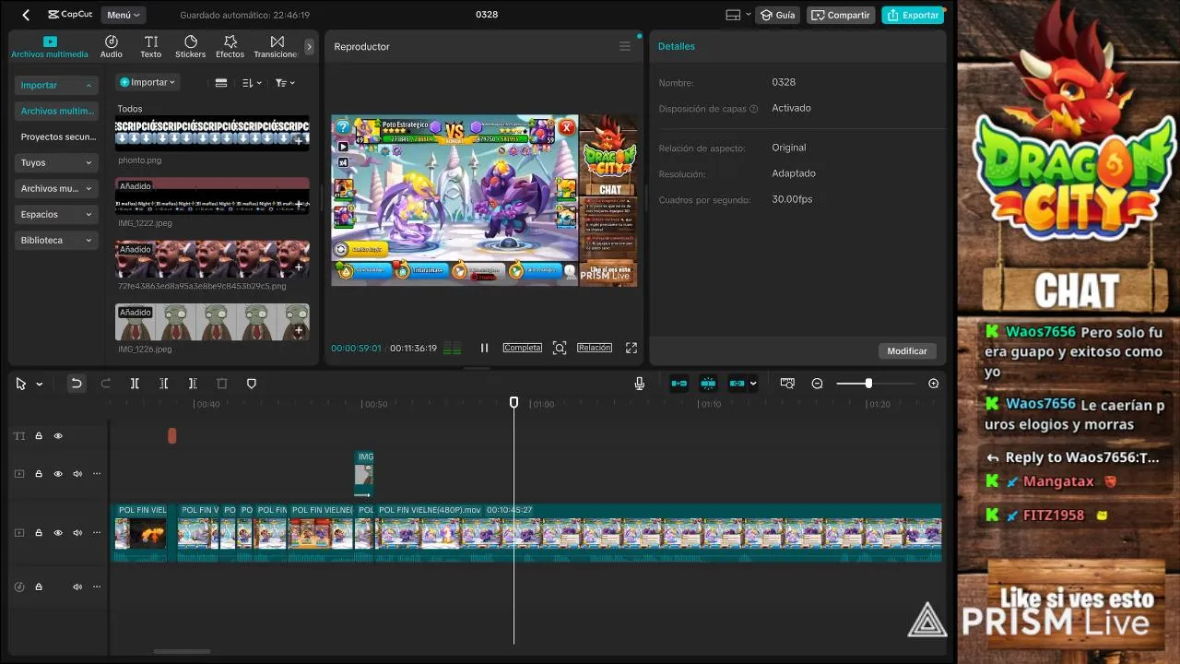Open the video scopes icon in the player
The width and height of the screenshot is (1180, 664).
pyautogui.click(x=453, y=348)
